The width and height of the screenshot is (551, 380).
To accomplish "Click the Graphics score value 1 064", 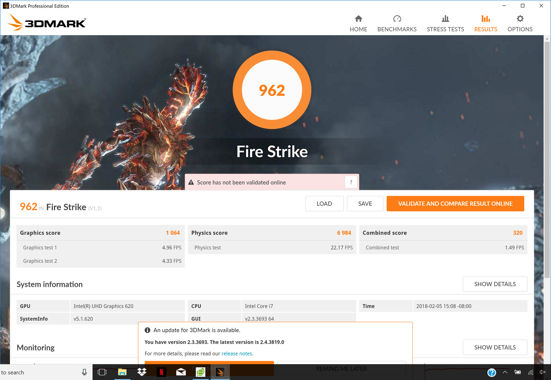I will [173, 233].
